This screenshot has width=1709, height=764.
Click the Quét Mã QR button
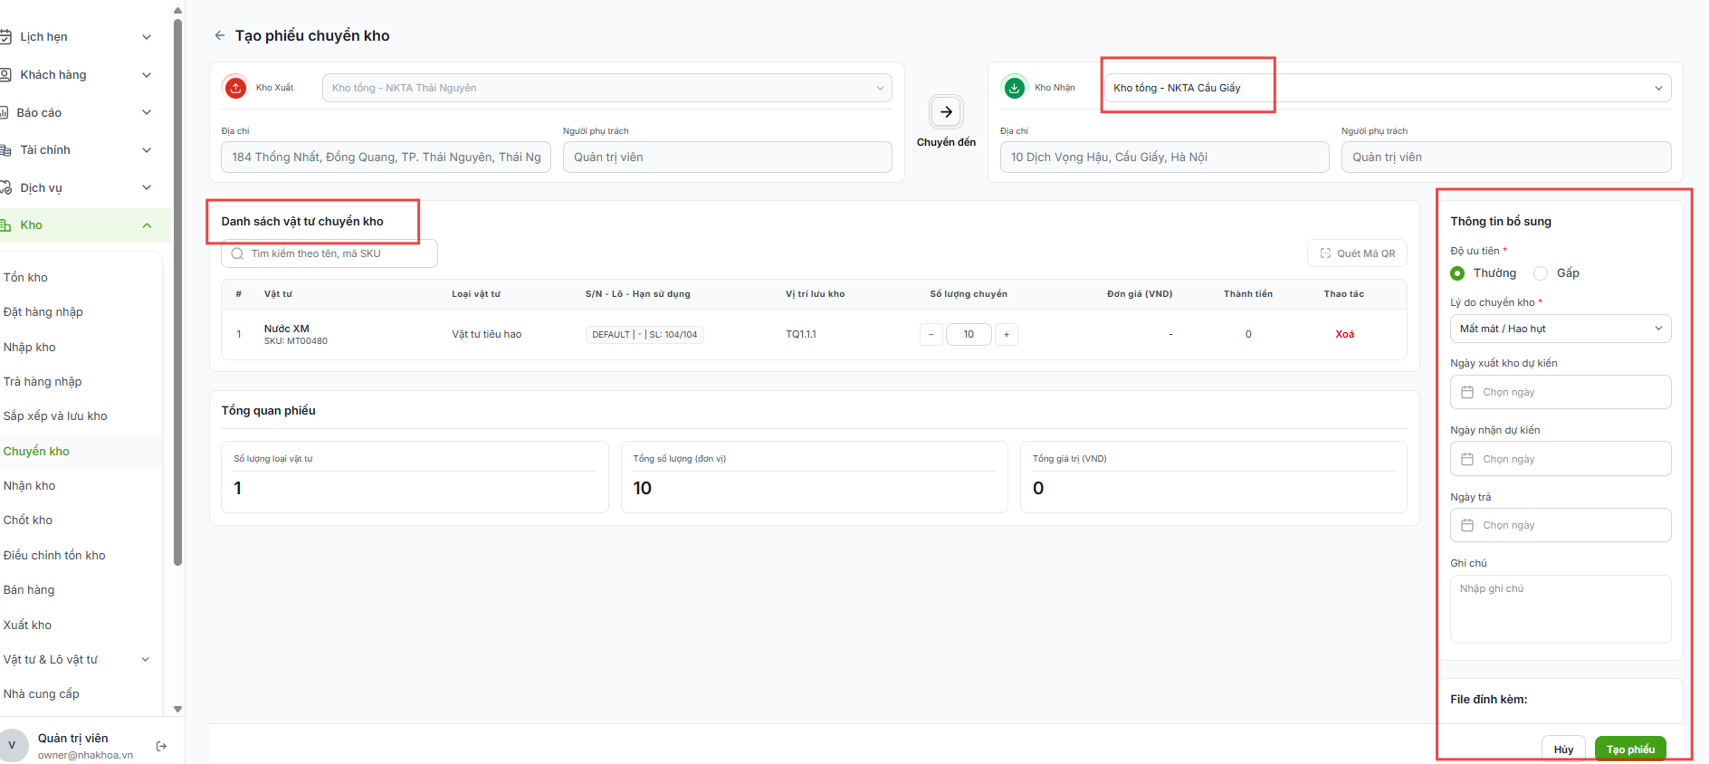tap(1357, 253)
